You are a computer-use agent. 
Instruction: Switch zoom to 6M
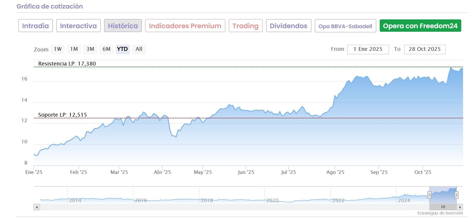click(106, 49)
